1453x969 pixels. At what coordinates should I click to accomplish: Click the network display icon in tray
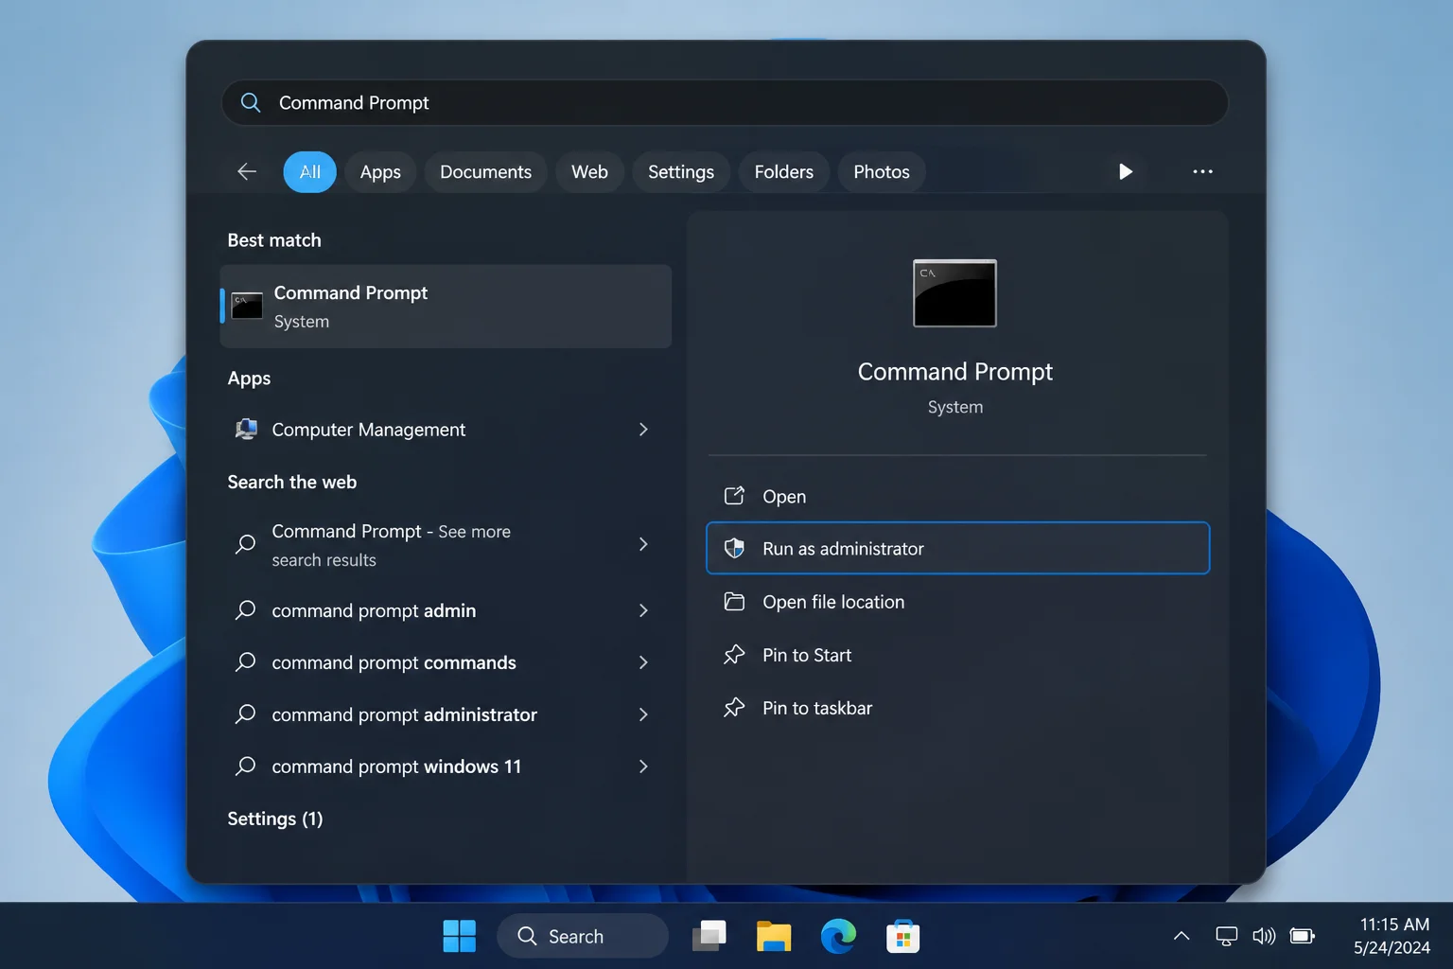1226,936
